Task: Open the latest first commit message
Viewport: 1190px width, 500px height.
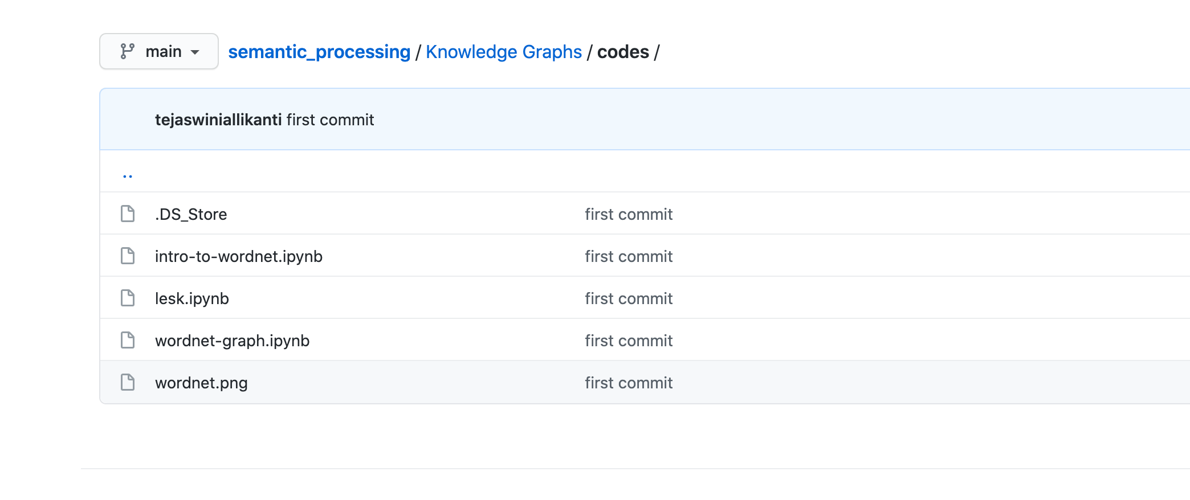Action: pyautogui.click(x=330, y=120)
